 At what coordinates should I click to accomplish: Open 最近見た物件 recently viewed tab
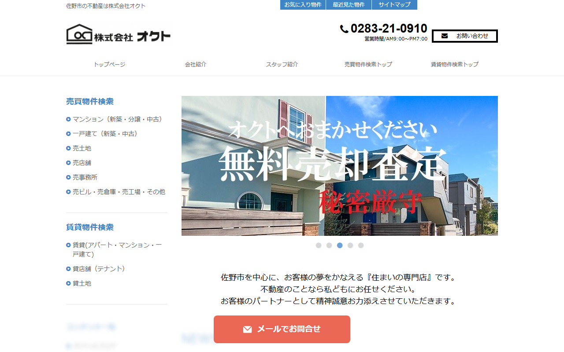(349, 5)
